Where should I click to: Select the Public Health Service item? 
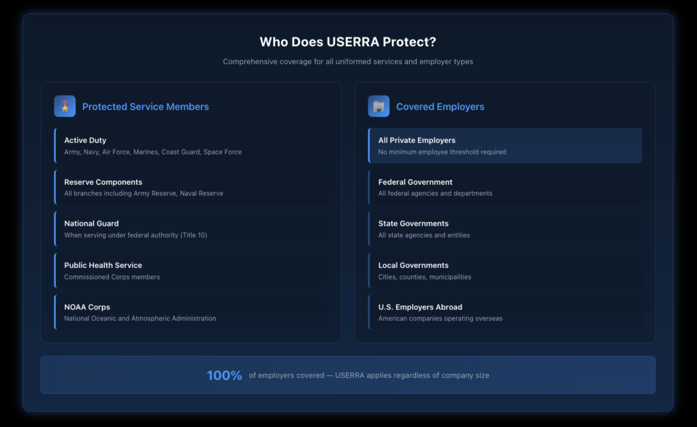(x=191, y=270)
